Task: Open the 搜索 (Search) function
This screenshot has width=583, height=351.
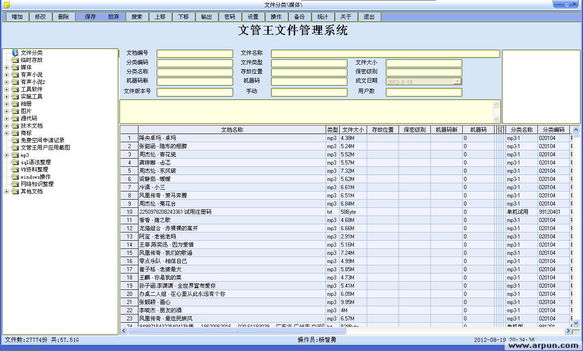Action: click(x=137, y=16)
